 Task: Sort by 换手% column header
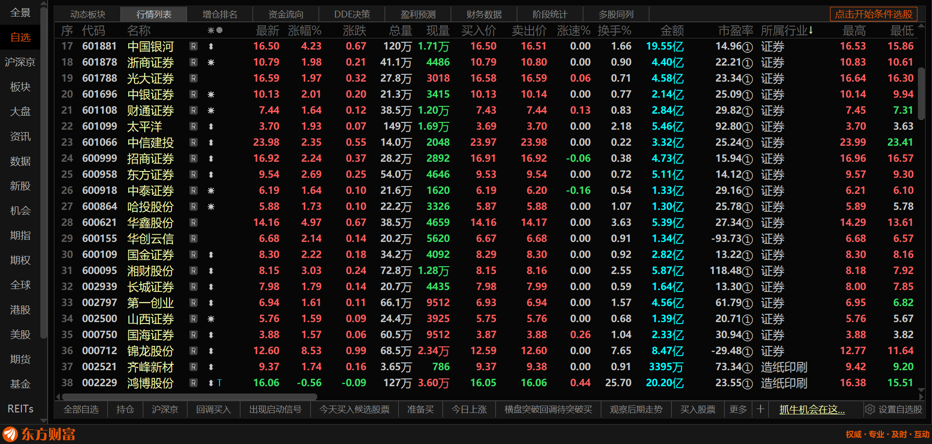[x=614, y=31]
